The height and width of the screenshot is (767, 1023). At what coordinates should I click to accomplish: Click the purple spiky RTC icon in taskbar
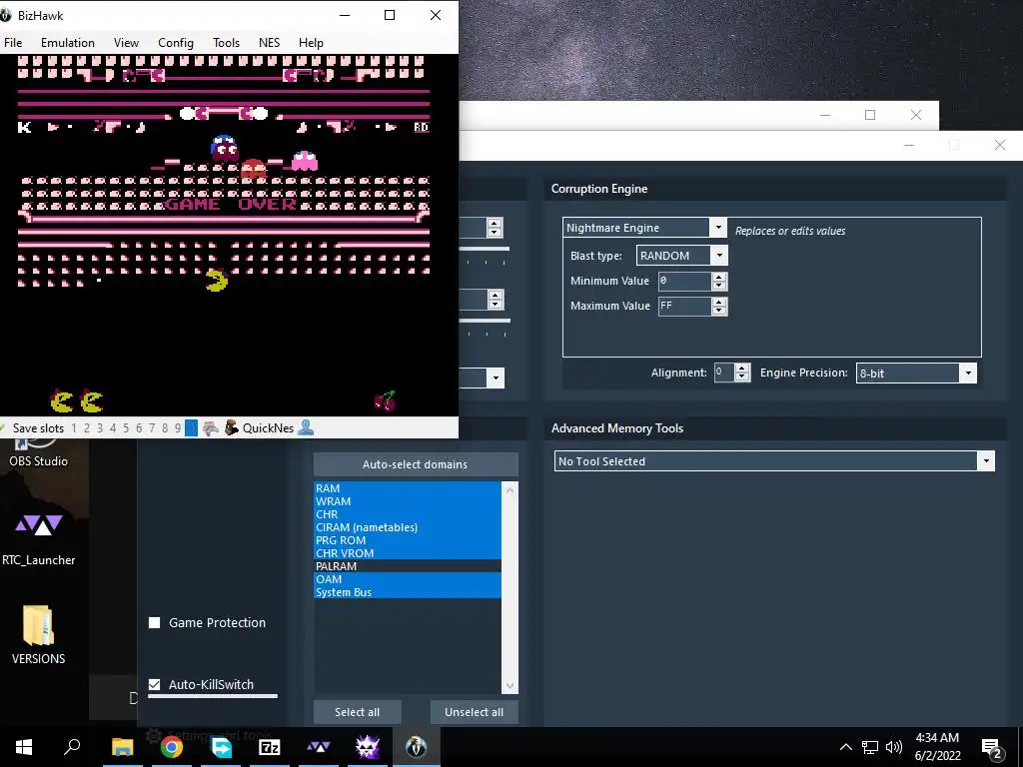[x=368, y=747]
